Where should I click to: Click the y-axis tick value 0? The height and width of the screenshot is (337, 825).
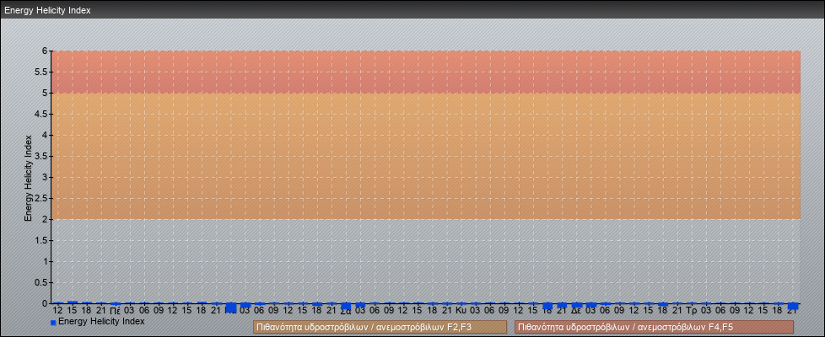point(45,303)
